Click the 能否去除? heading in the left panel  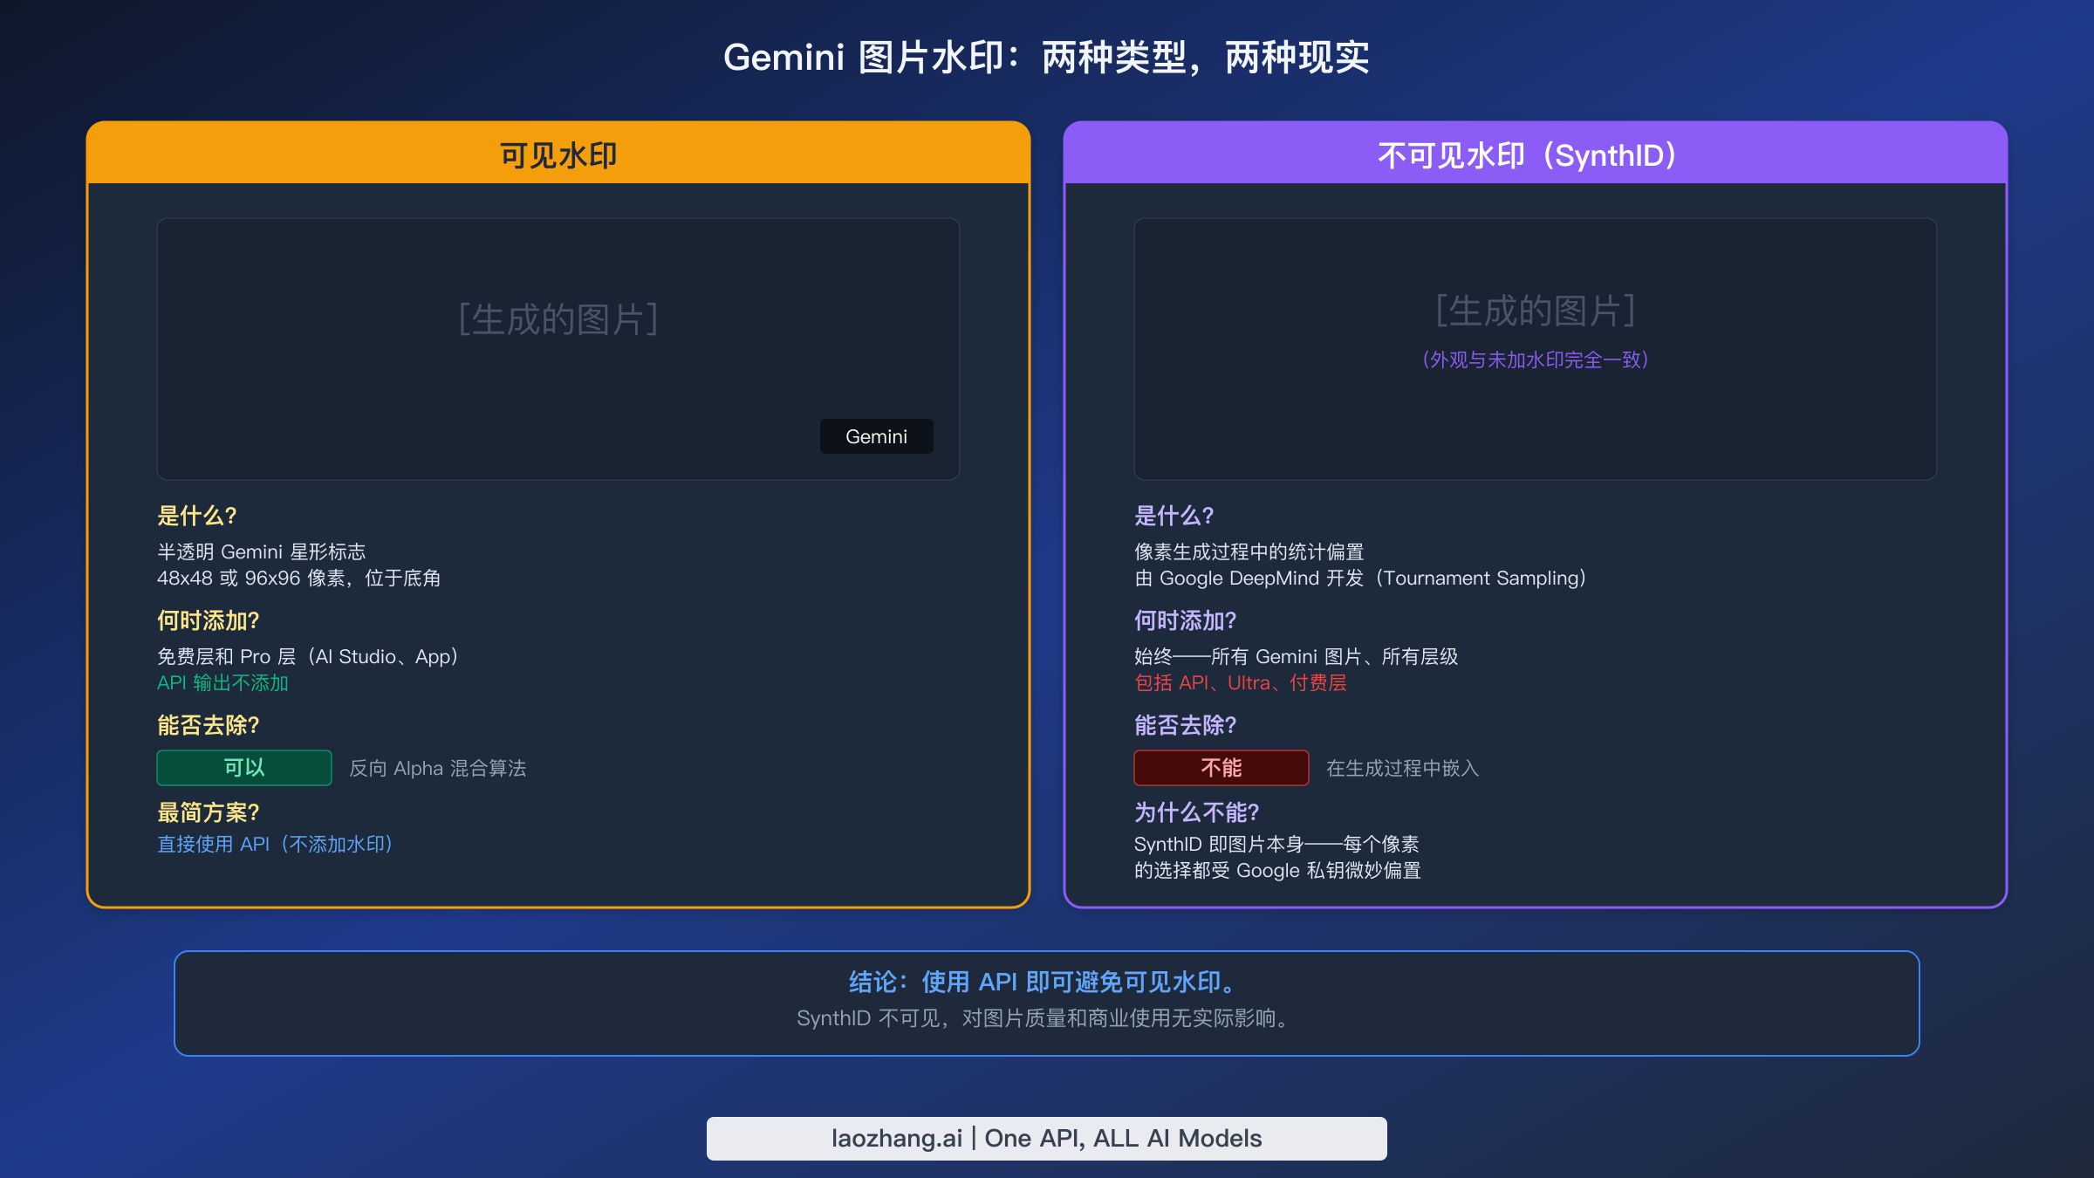click(207, 725)
